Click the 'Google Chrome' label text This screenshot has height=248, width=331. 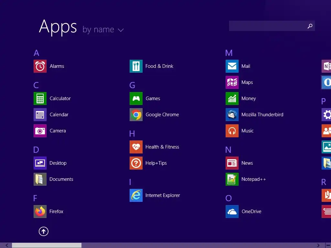click(x=162, y=115)
